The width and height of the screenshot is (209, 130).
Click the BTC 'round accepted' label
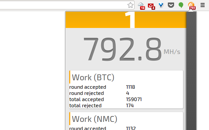coord(88,87)
